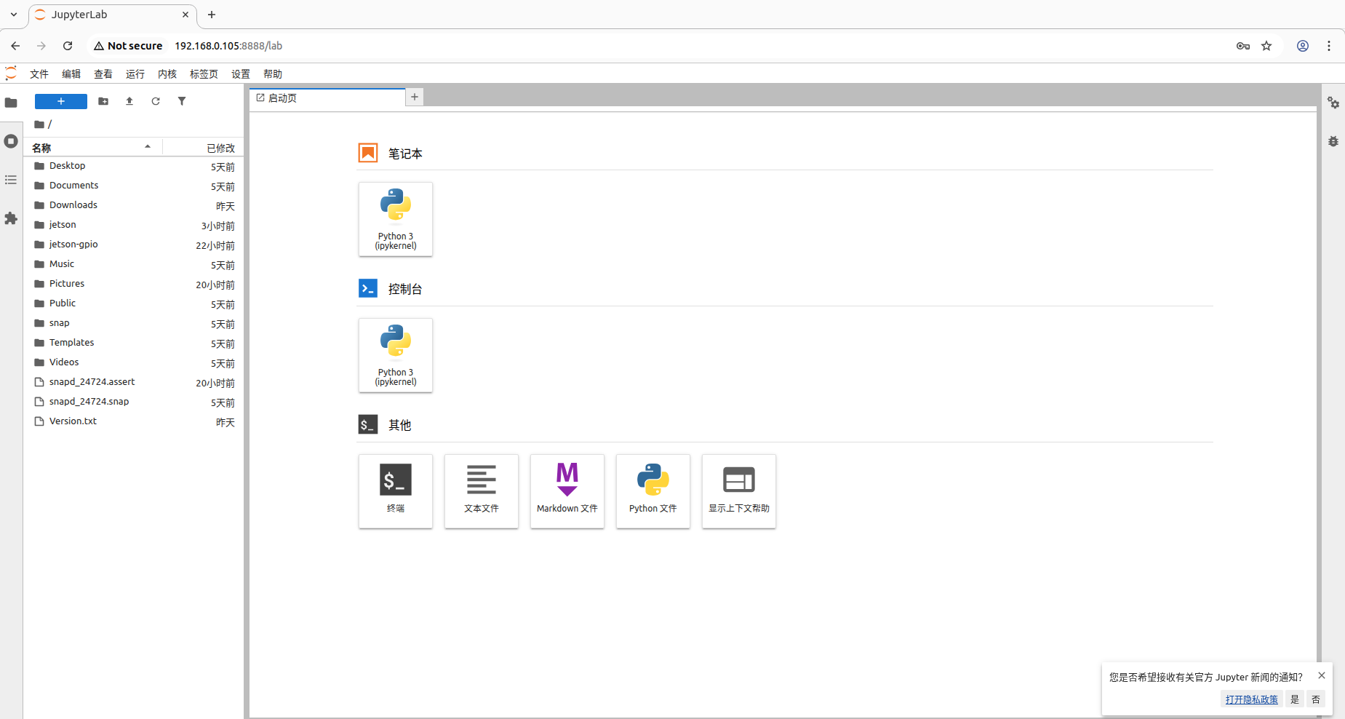Open the property inspector gears icon
Viewport: 1345px width, 719px height.
tap(1333, 103)
